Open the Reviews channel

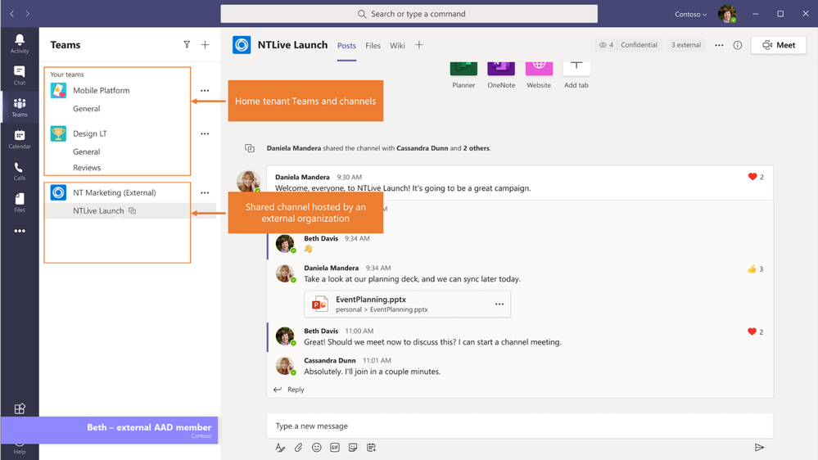point(87,168)
